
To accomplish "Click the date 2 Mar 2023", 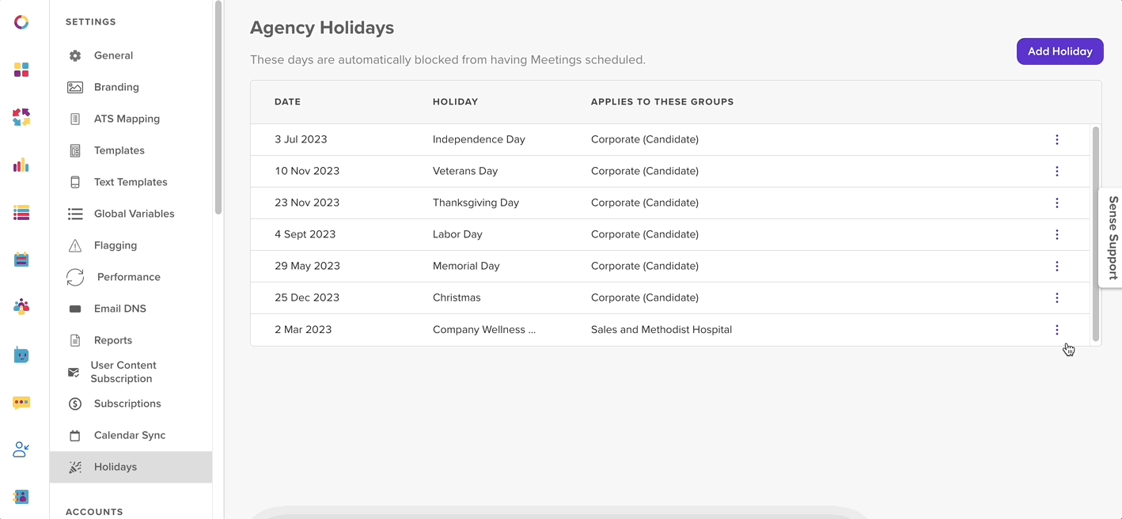I will [x=303, y=329].
